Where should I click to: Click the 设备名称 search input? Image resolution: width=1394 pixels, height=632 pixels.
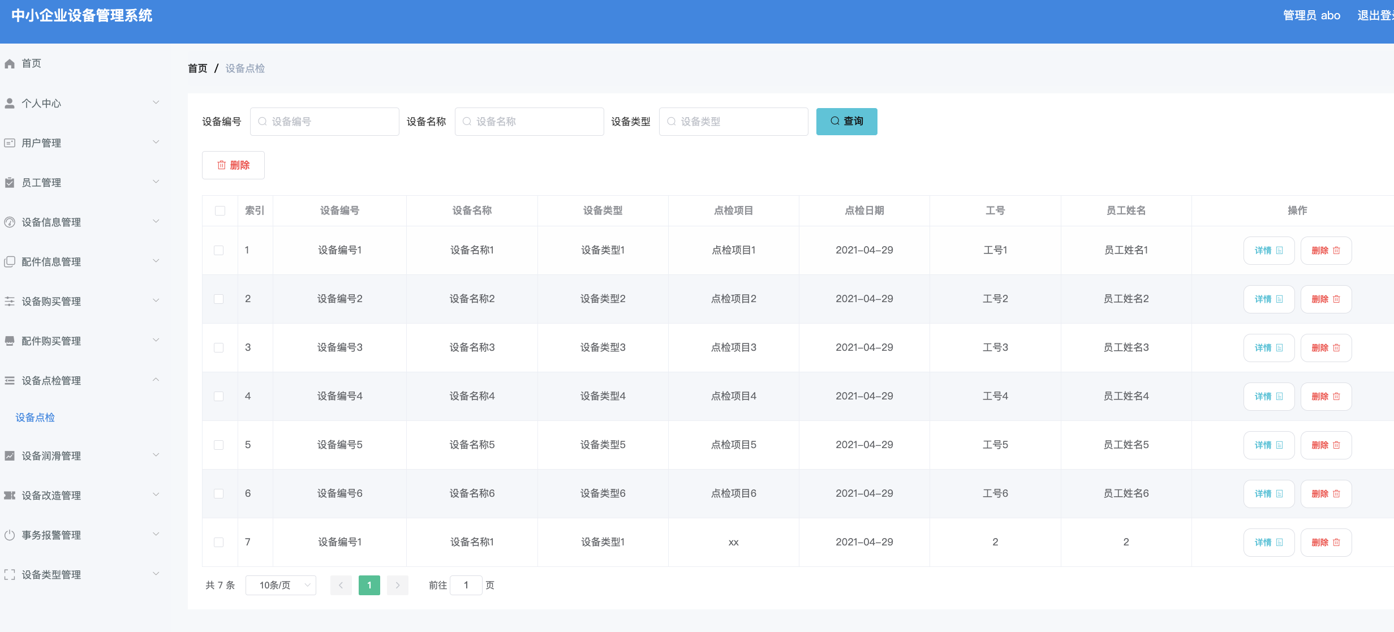(x=530, y=122)
